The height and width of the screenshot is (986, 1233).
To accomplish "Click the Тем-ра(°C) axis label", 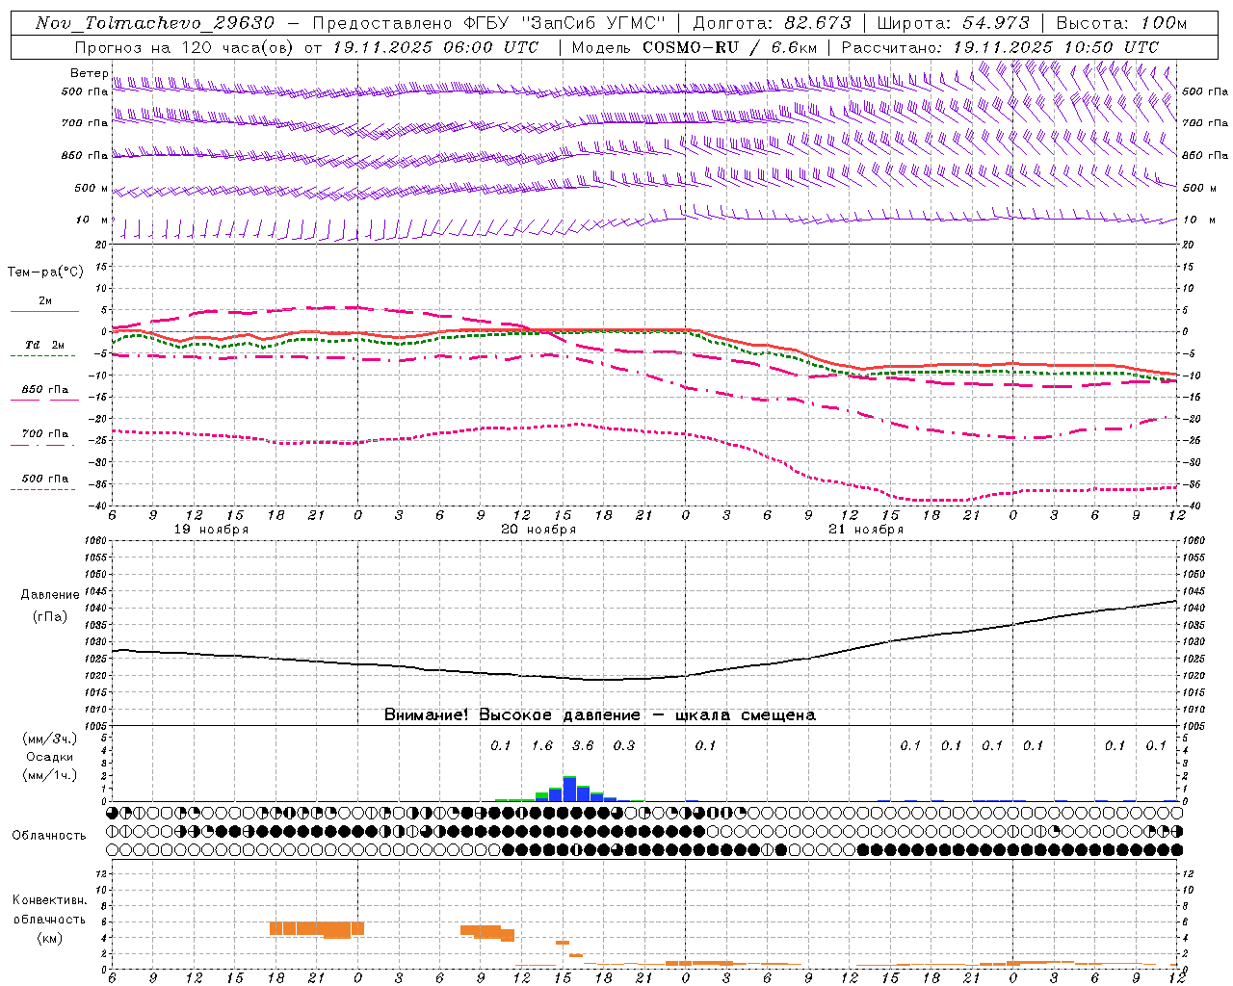I will tap(45, 272).
